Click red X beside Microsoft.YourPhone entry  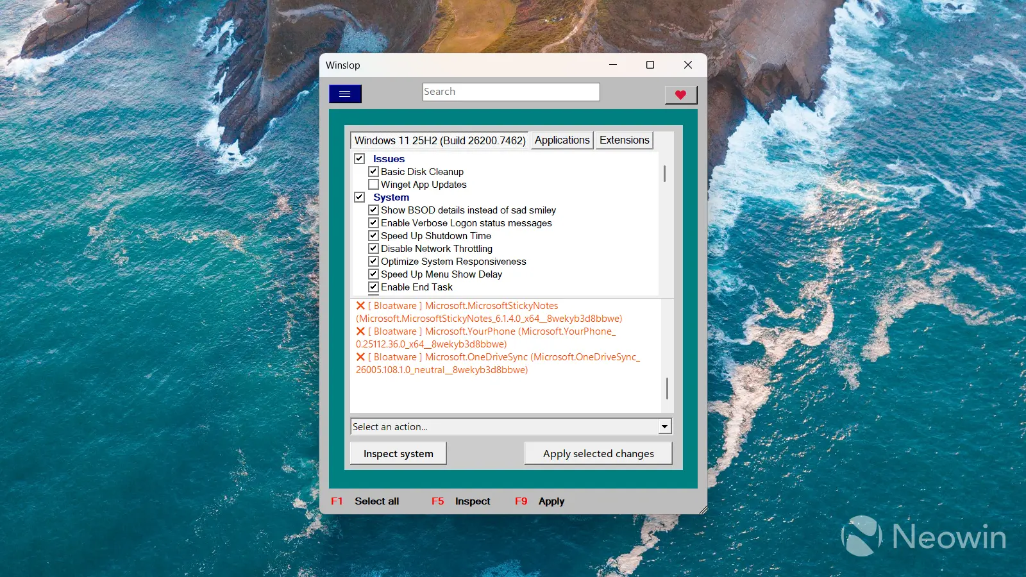360,331
